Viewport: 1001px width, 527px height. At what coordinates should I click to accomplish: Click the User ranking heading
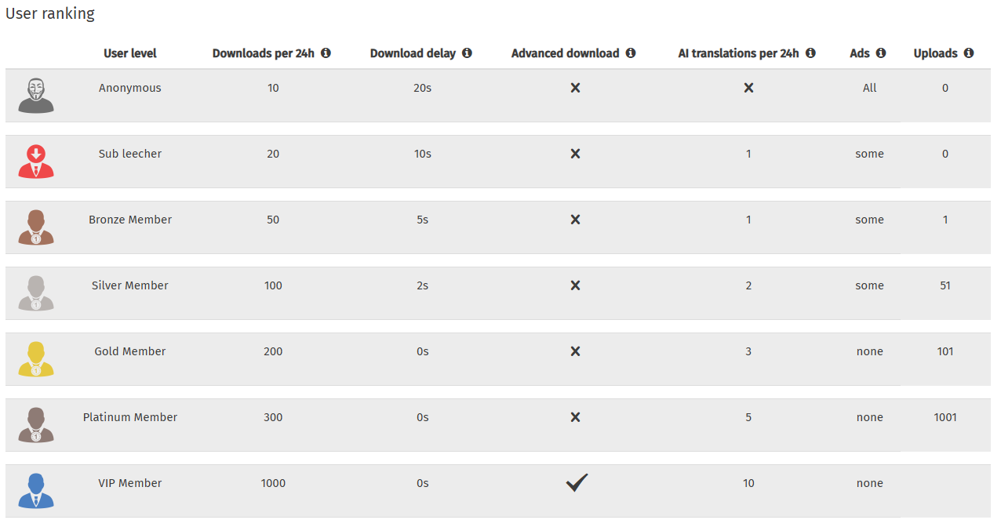(x=50, y=13)
